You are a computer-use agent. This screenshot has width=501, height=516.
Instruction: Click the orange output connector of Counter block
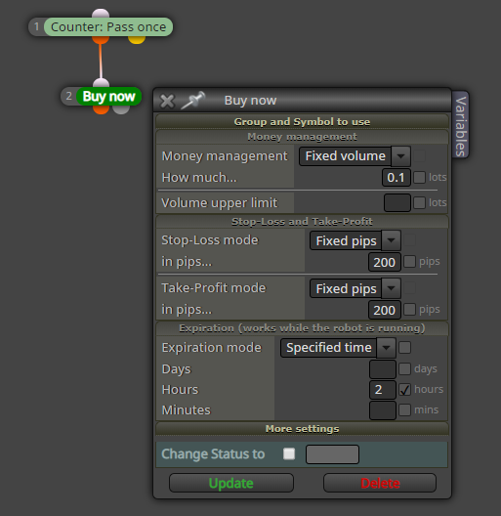pyautogui.click(x=101, y=40)
